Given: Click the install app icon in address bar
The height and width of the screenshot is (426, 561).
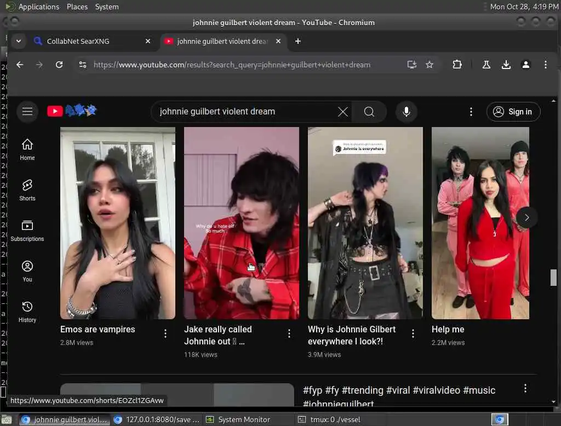Looking at the screenshot, I should coord(412,65).
